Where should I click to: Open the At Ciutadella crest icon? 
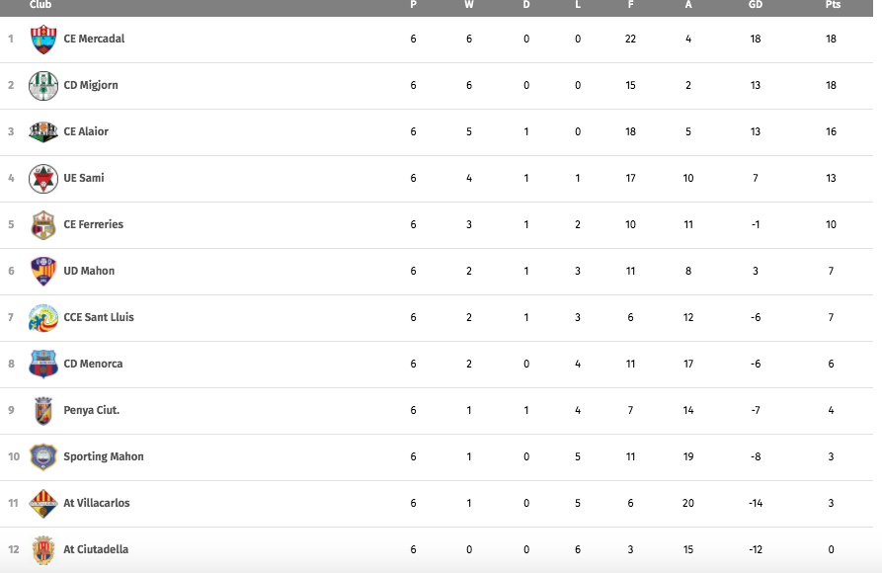click(43, 550)
